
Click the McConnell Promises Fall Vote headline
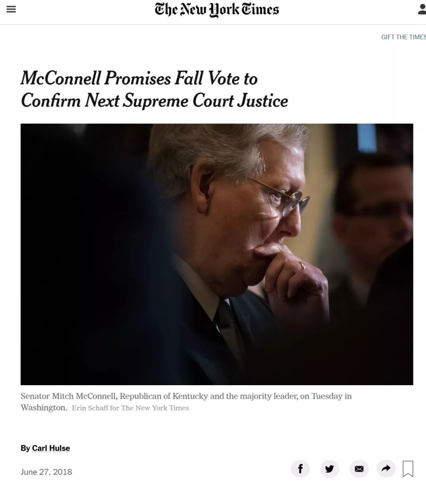point(154,89)
